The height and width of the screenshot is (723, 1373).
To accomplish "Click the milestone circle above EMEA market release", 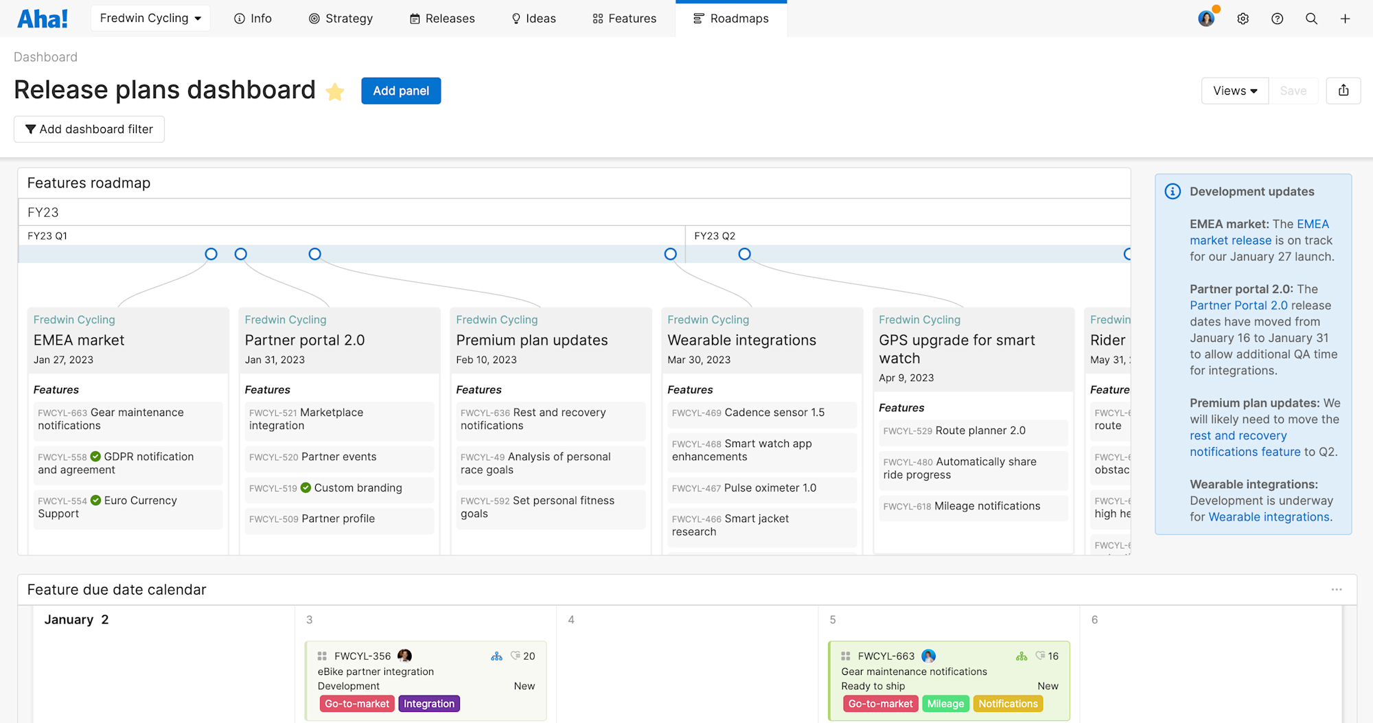I will point(211,253).
